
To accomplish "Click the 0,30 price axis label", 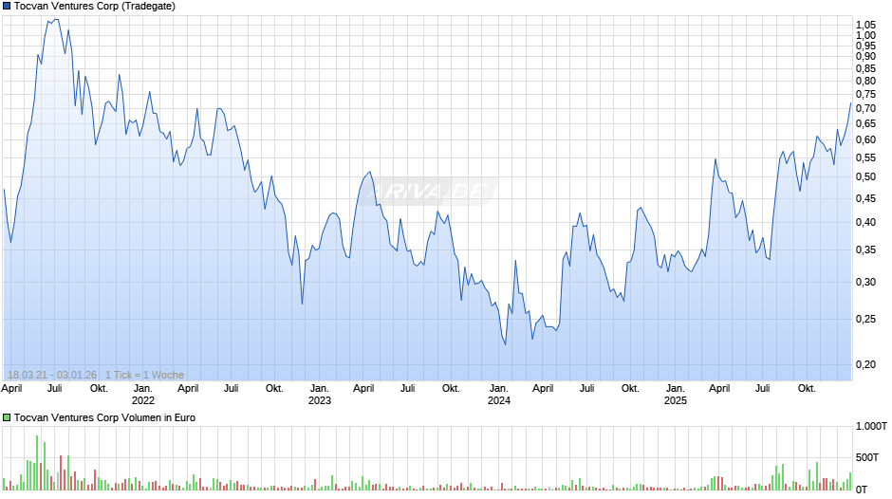I will click(x=865, y=282).
